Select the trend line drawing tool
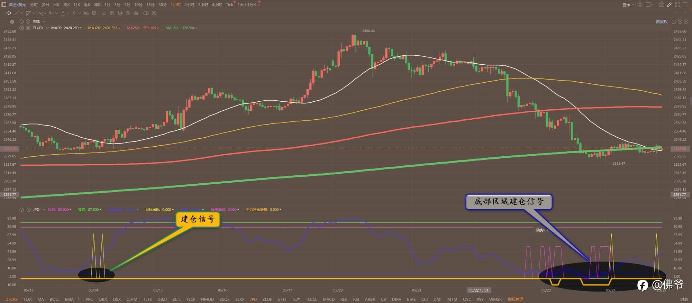Screen dimensions: 692x303 point(17,13)
